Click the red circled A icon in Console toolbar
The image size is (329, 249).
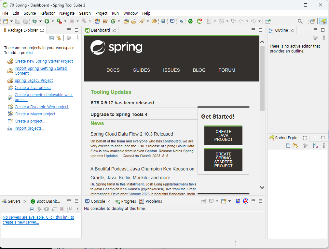(245, 201)
